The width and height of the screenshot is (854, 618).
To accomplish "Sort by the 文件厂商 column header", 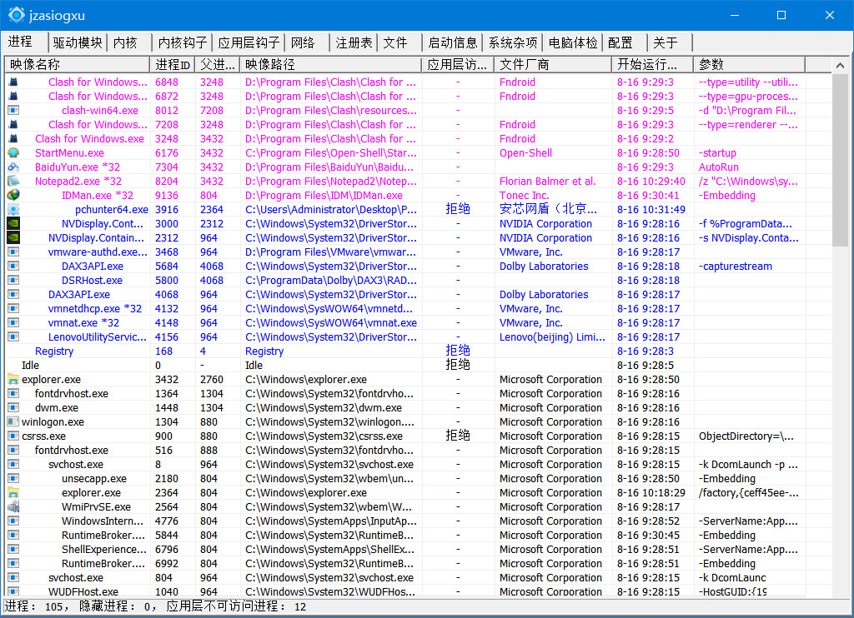I will coord(553,65).
